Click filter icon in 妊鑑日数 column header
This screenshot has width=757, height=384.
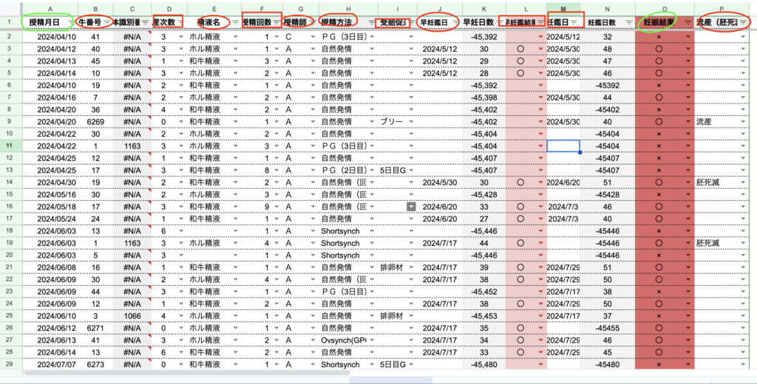click(628, 23)
